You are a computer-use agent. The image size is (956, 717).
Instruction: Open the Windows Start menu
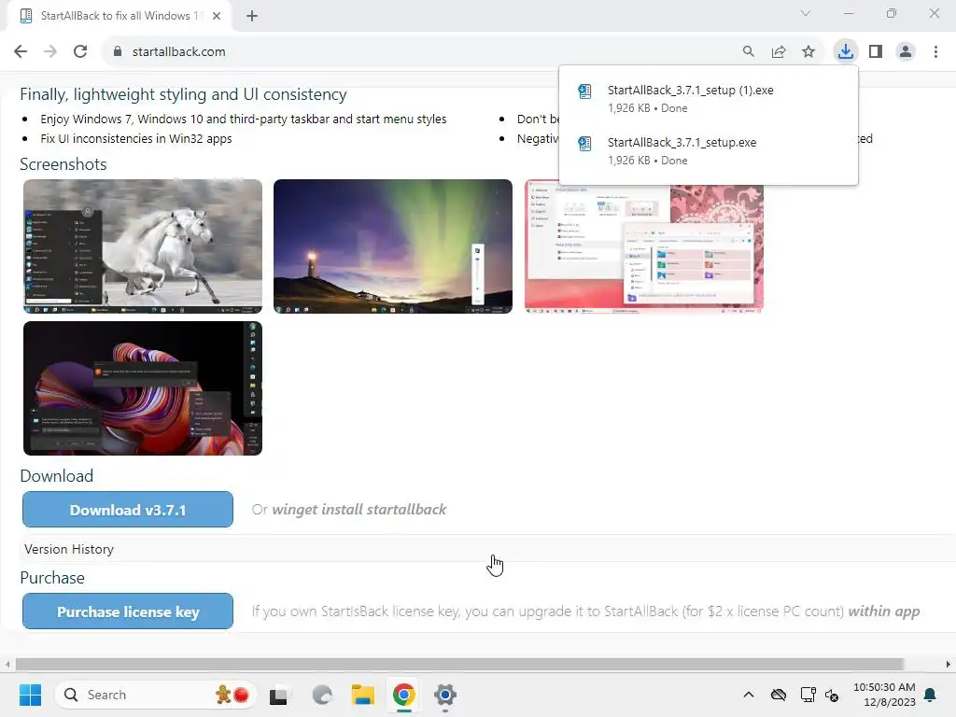30,695
